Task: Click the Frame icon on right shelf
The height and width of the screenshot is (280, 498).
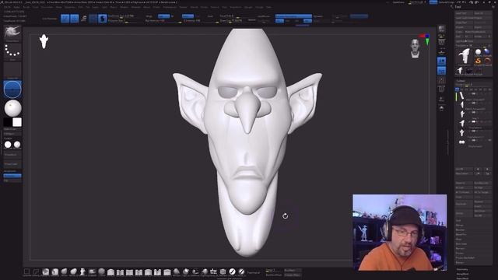Action: coord(441,89)
